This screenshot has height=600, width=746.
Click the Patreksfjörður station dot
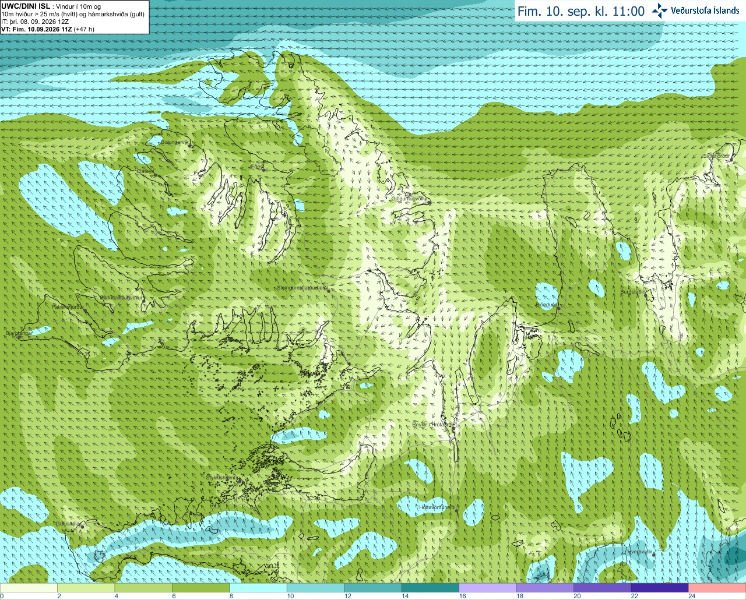[x=86, y=310]
